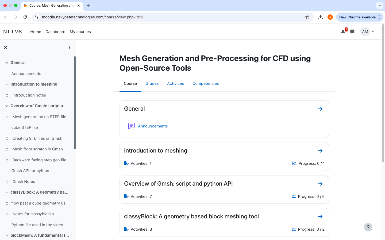Click the progress chart icon for classyBlock section
The height and width of the screenshot is (240, 385).
[x=293, y=229]
